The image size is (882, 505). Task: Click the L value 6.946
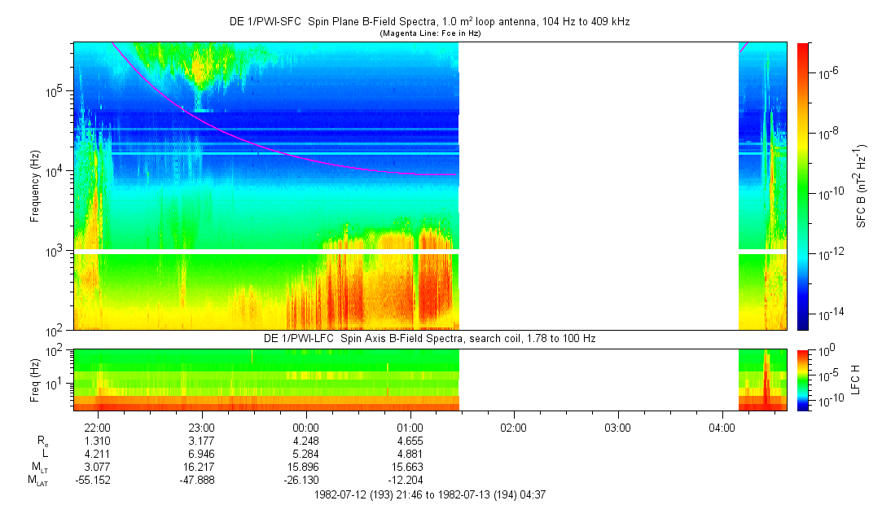(201, 454)
